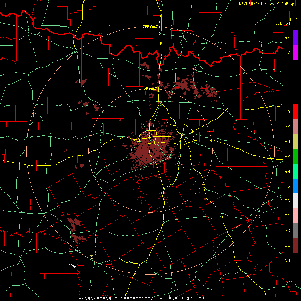Click the RA legend label
This screenshot has height=301, width=301.
(x=287, y=172)
